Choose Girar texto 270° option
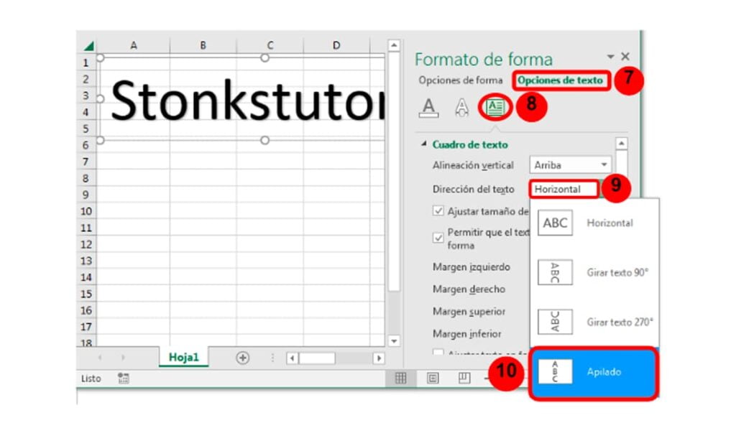Screen dimensions: 736x441 [594, 322]
